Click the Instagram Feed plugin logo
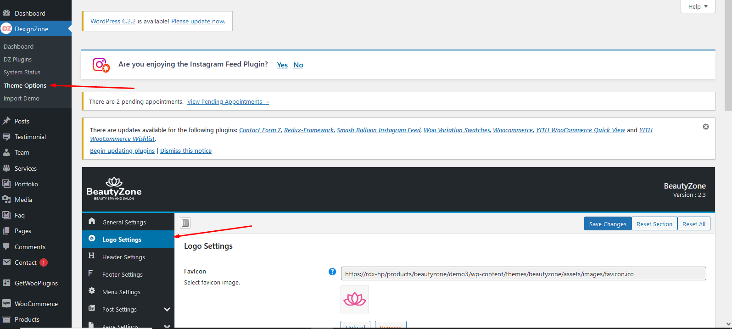Viewport: 732px width, 329px height. pos(101,65)
